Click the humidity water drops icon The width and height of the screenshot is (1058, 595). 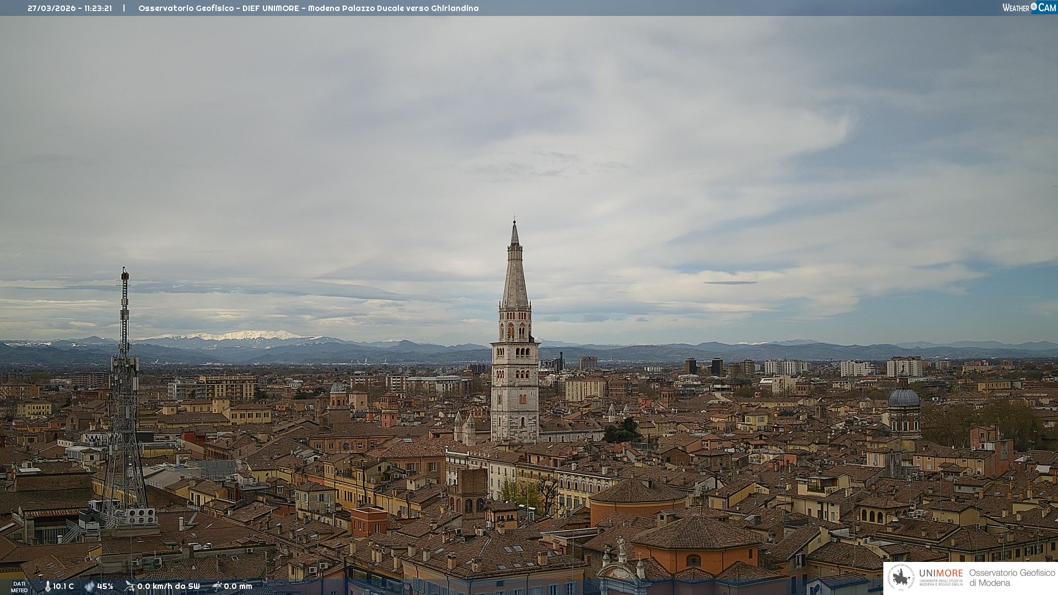click(89, 586)
